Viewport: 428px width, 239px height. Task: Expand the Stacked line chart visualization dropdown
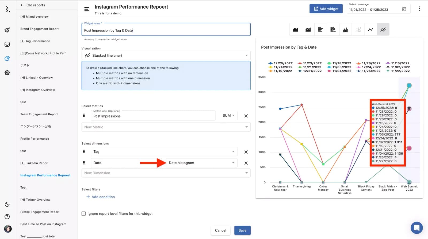(166, 56)
